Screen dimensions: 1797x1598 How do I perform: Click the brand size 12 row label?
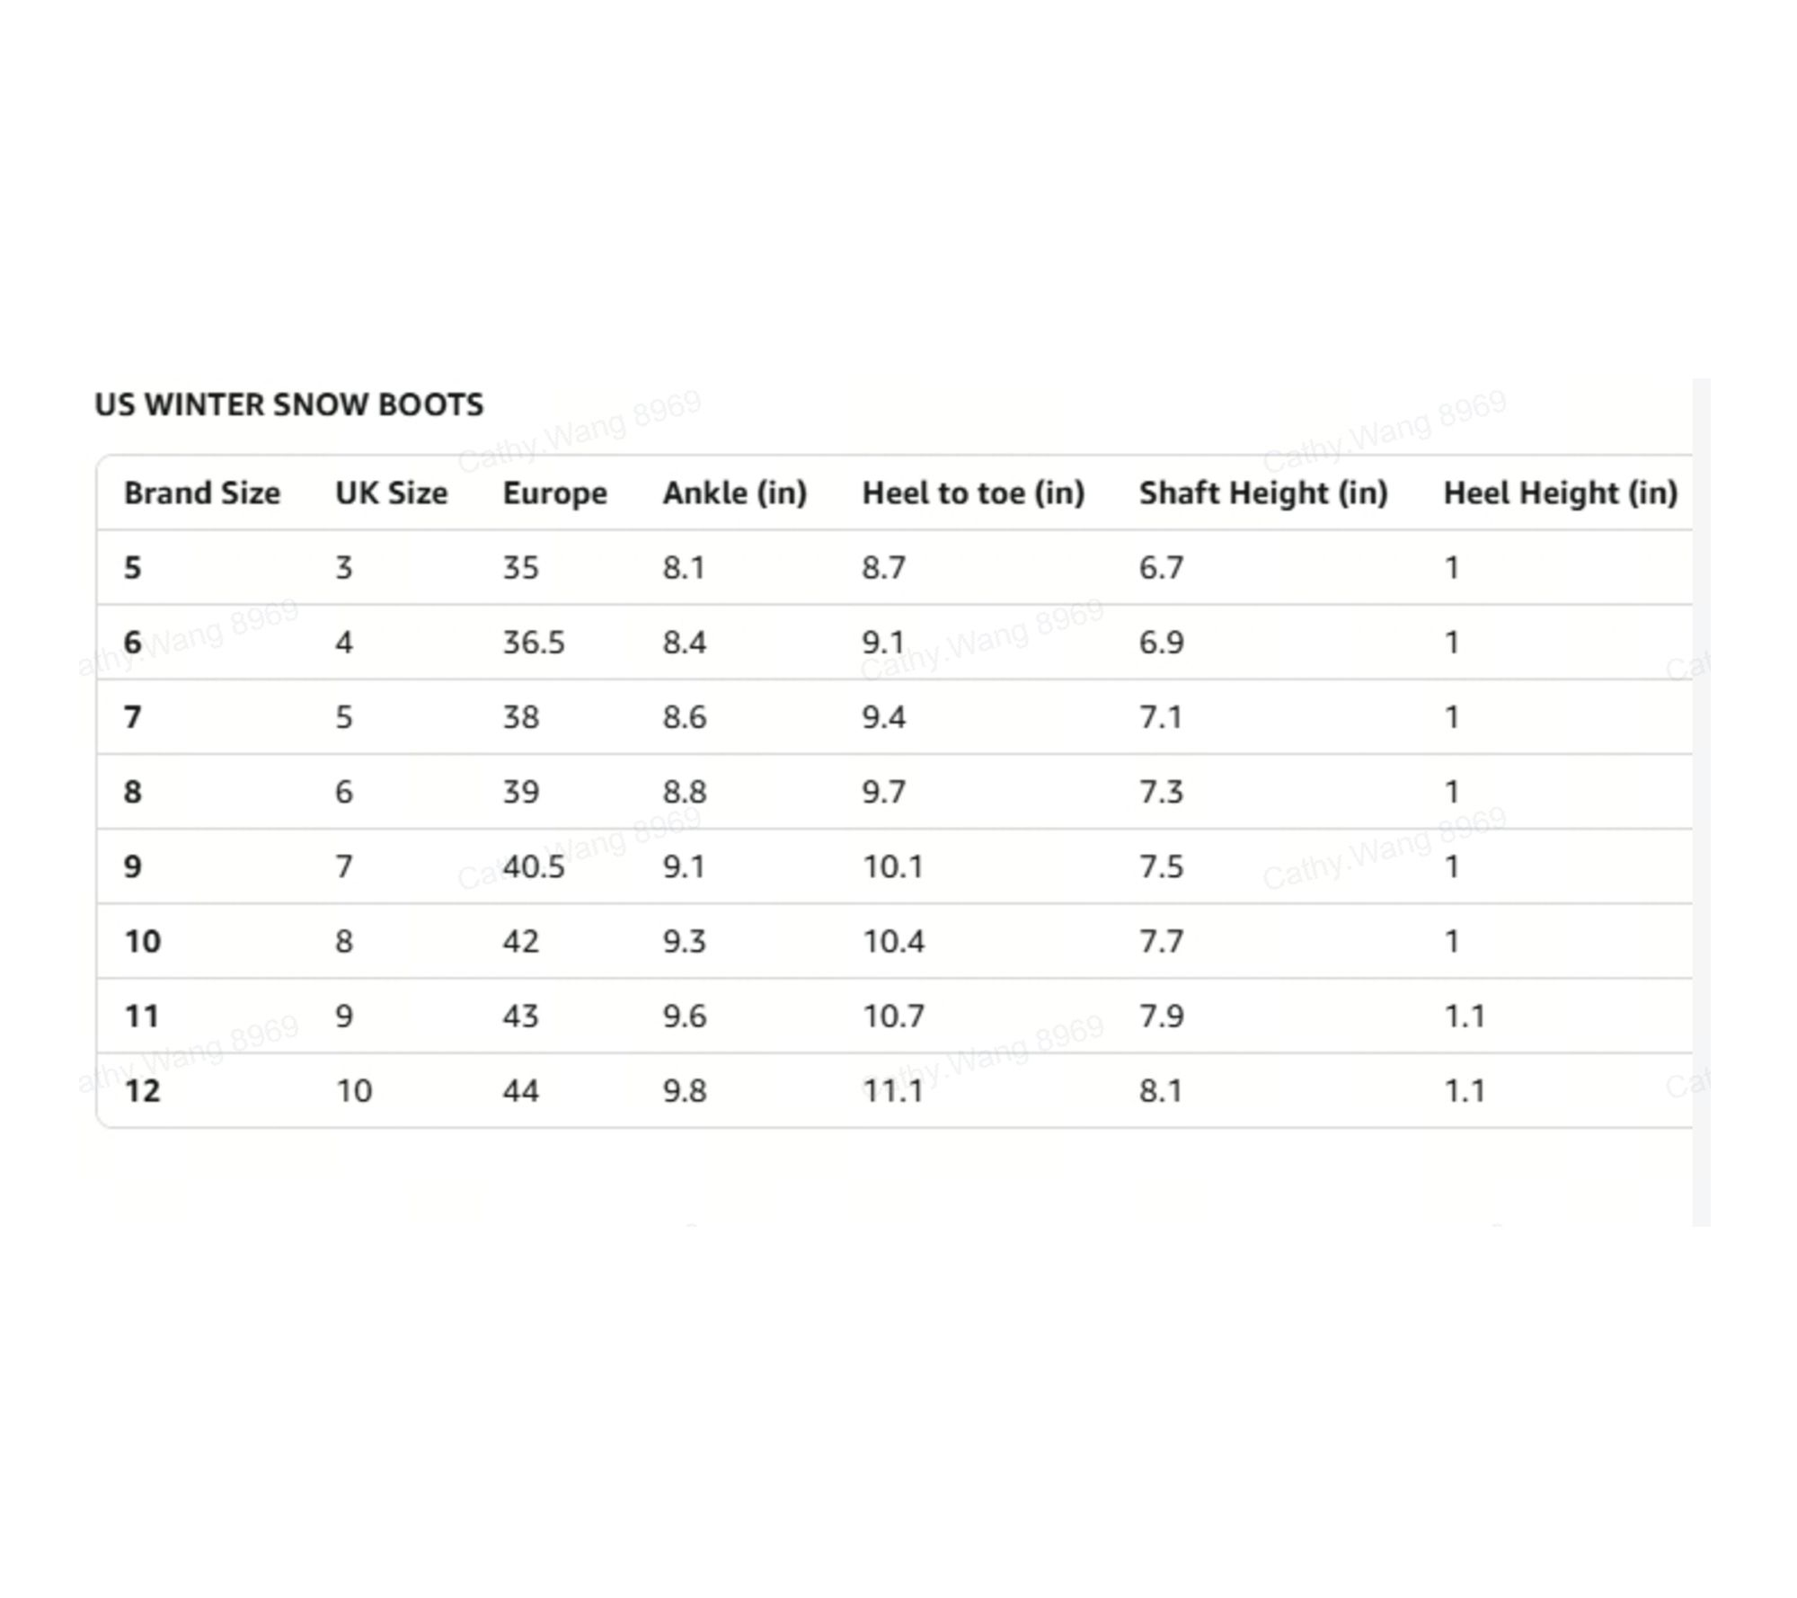pos(142,1091)
